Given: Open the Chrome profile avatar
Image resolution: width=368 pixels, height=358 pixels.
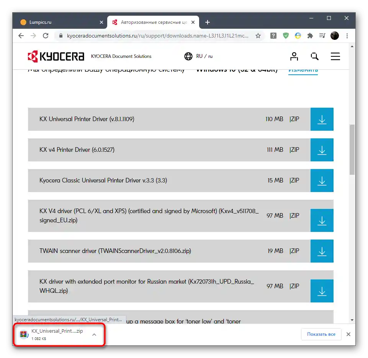Looking at the screenshot, I should coord(334,36).
